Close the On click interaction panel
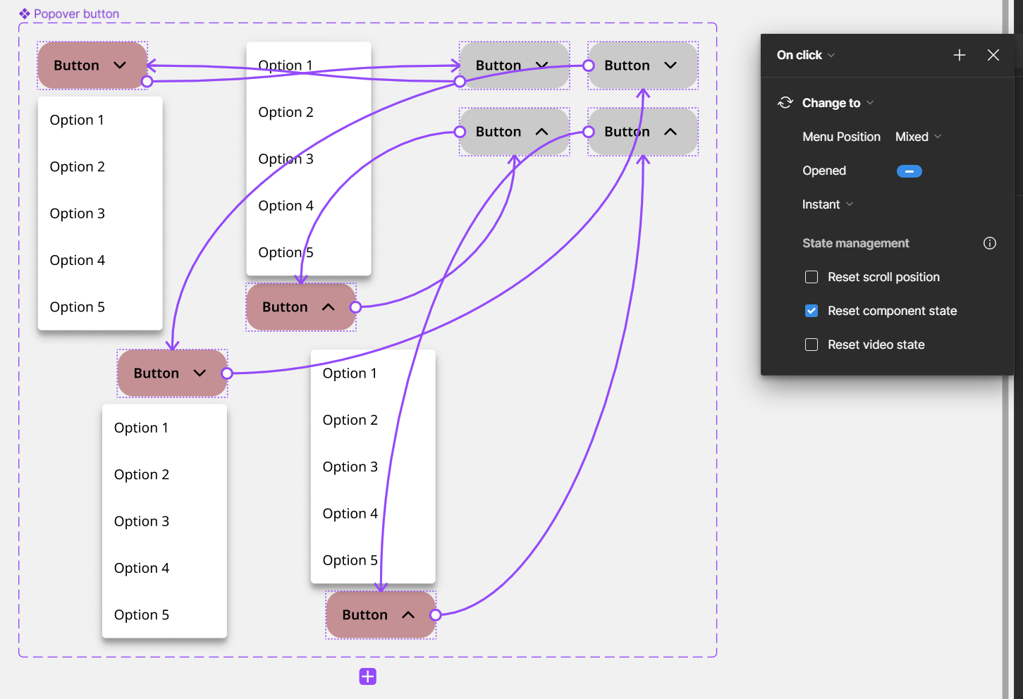 (x=993, y=55)
